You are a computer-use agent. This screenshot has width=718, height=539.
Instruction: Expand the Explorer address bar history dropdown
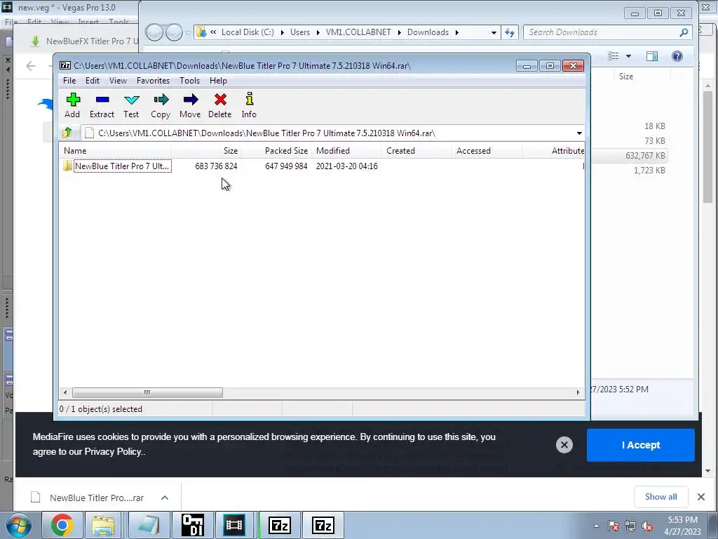click(493, 32)
